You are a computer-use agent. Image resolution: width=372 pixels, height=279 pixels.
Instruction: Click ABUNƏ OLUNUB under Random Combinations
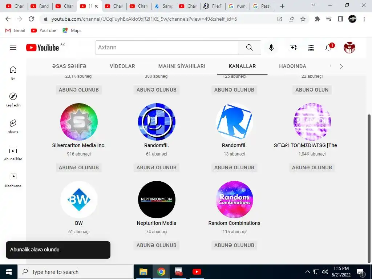[x=234, y=245]
